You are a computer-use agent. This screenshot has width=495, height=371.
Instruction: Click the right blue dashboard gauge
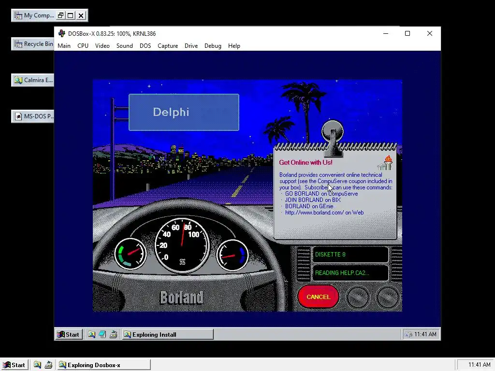(x=233, y=255)
